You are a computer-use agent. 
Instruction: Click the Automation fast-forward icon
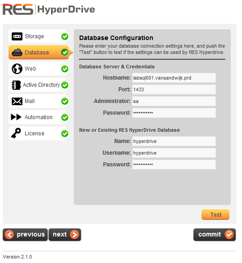tap(16, 117)
